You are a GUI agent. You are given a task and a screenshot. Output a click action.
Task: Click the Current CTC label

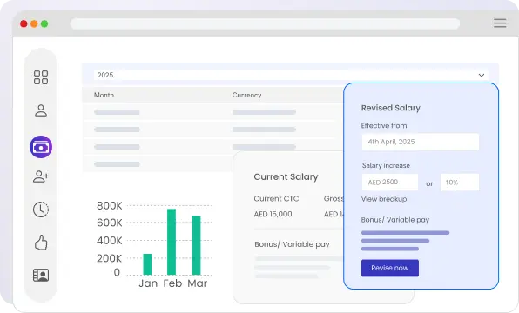[276, 198]
